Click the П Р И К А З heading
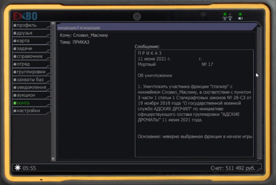 [x=150, y=53]
